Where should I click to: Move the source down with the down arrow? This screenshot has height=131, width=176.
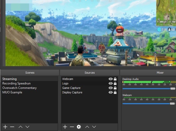point(94,127)
